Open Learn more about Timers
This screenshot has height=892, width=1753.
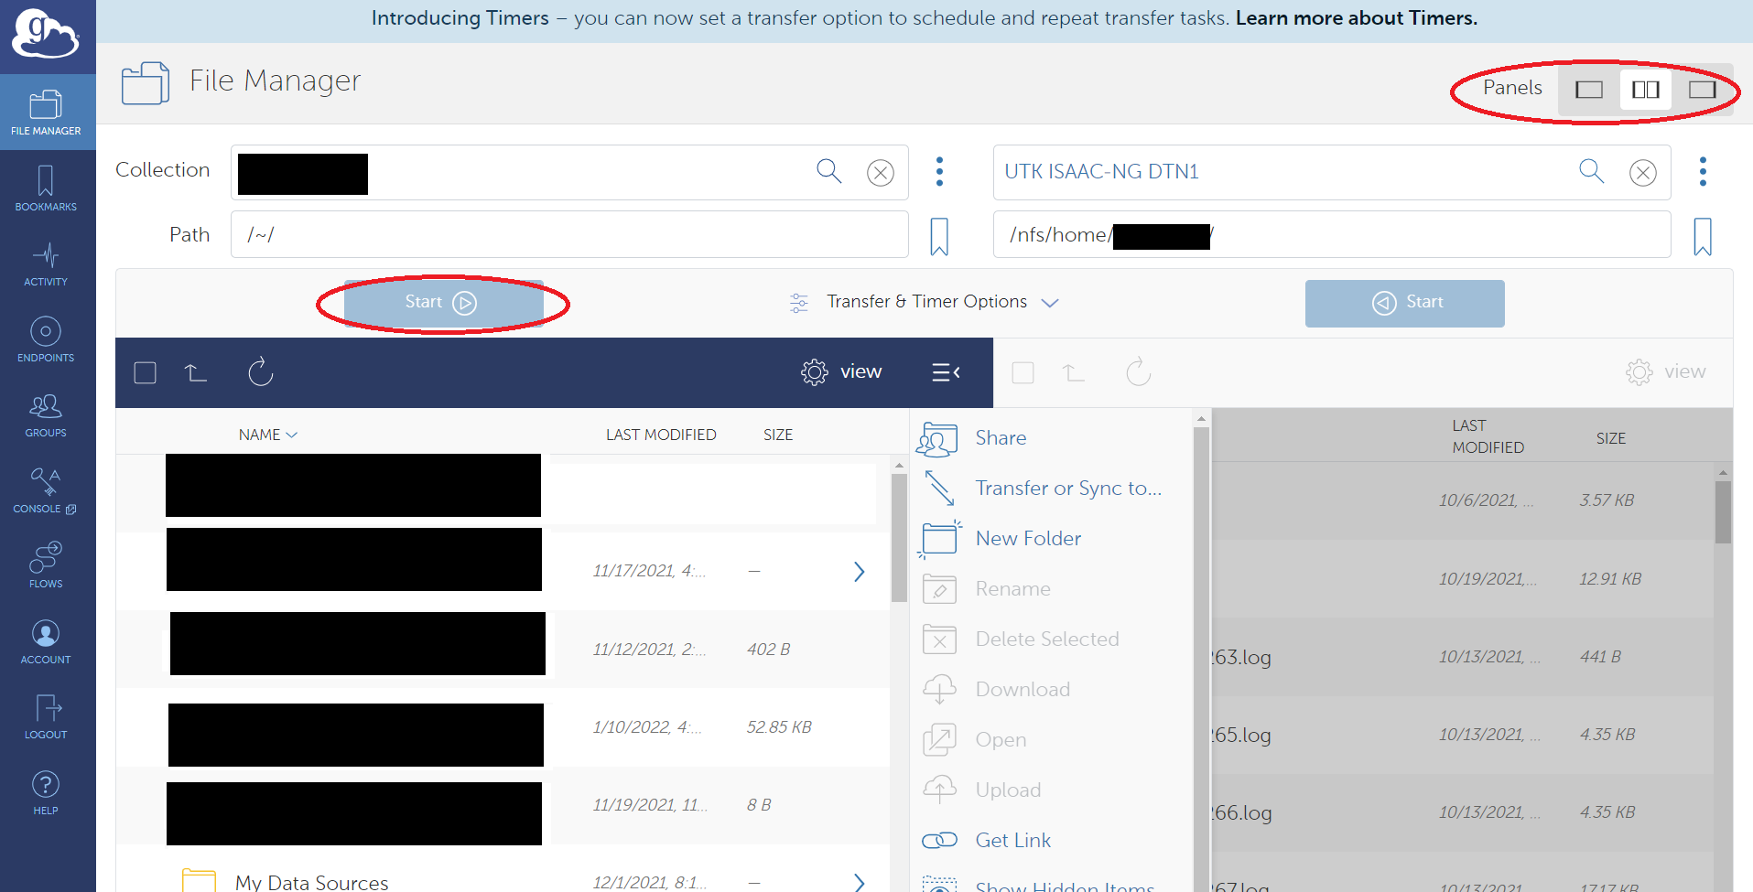1357,17
